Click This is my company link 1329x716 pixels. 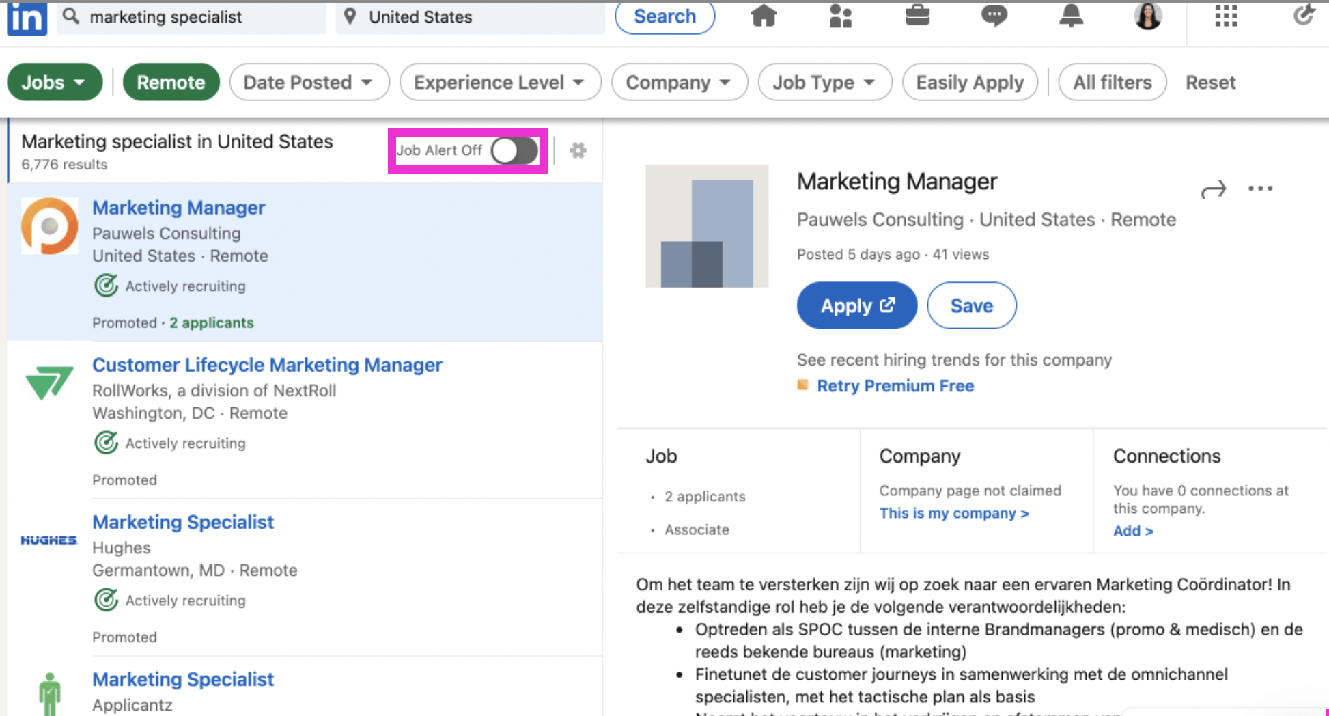tap(954, 513)
